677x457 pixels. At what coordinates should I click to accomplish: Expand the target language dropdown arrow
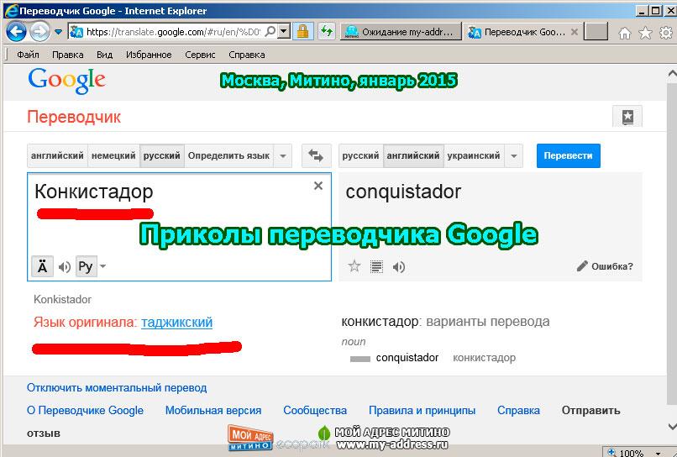pyautogui.click(x=514, y=155)
